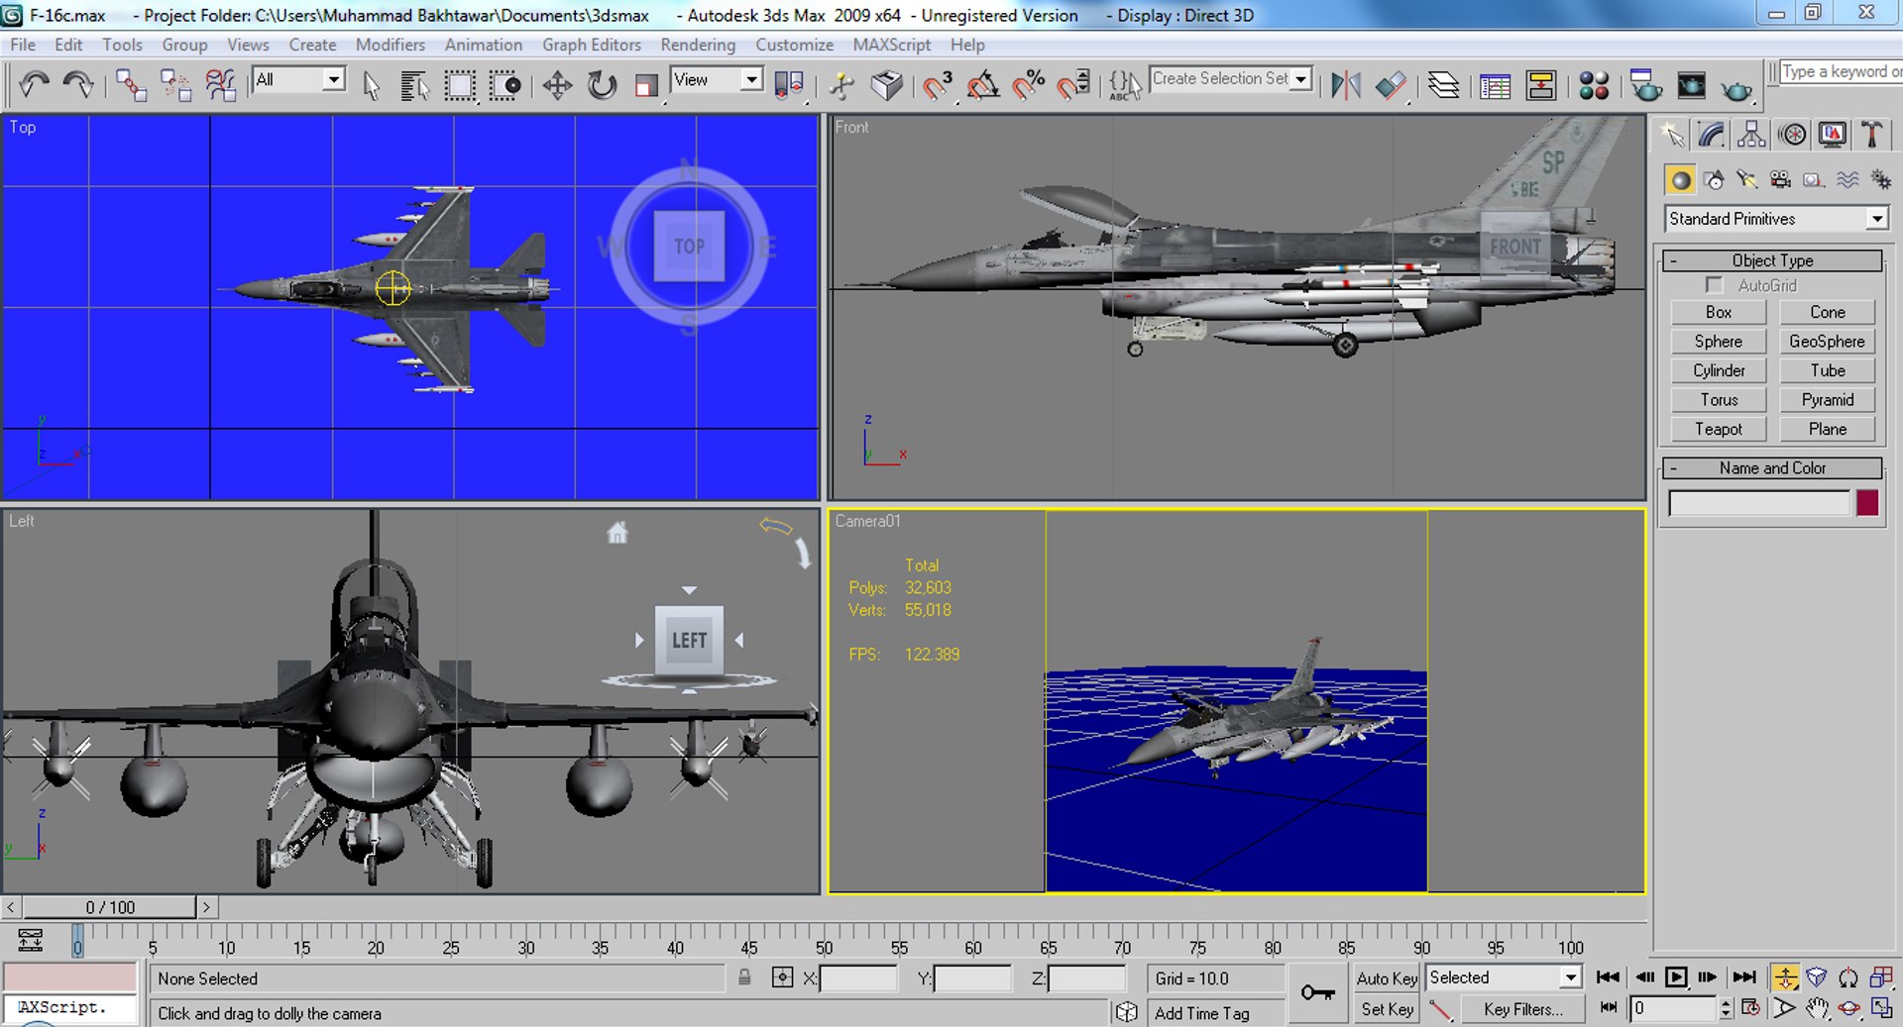Collapse the Name and Color rollout

(x=1772, y=468)
